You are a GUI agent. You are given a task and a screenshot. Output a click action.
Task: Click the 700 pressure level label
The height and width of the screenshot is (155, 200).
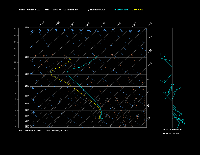(27, 110)
